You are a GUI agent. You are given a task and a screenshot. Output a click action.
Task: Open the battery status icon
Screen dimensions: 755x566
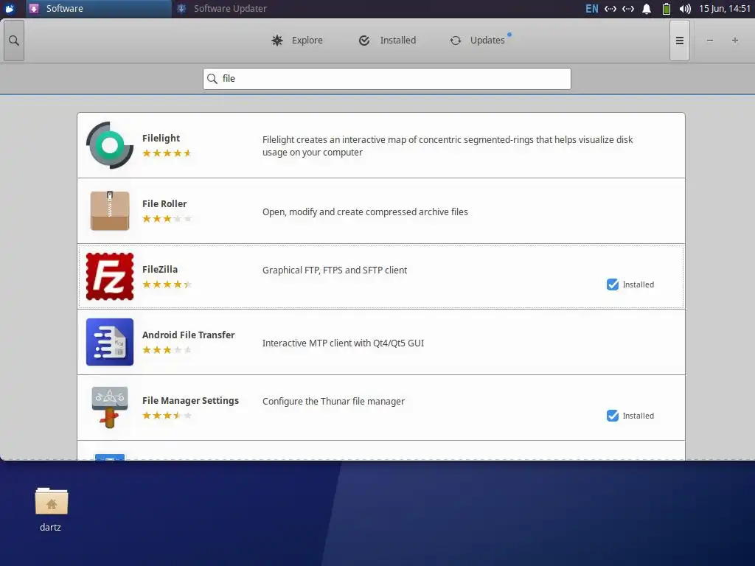[x=667, y=9]
